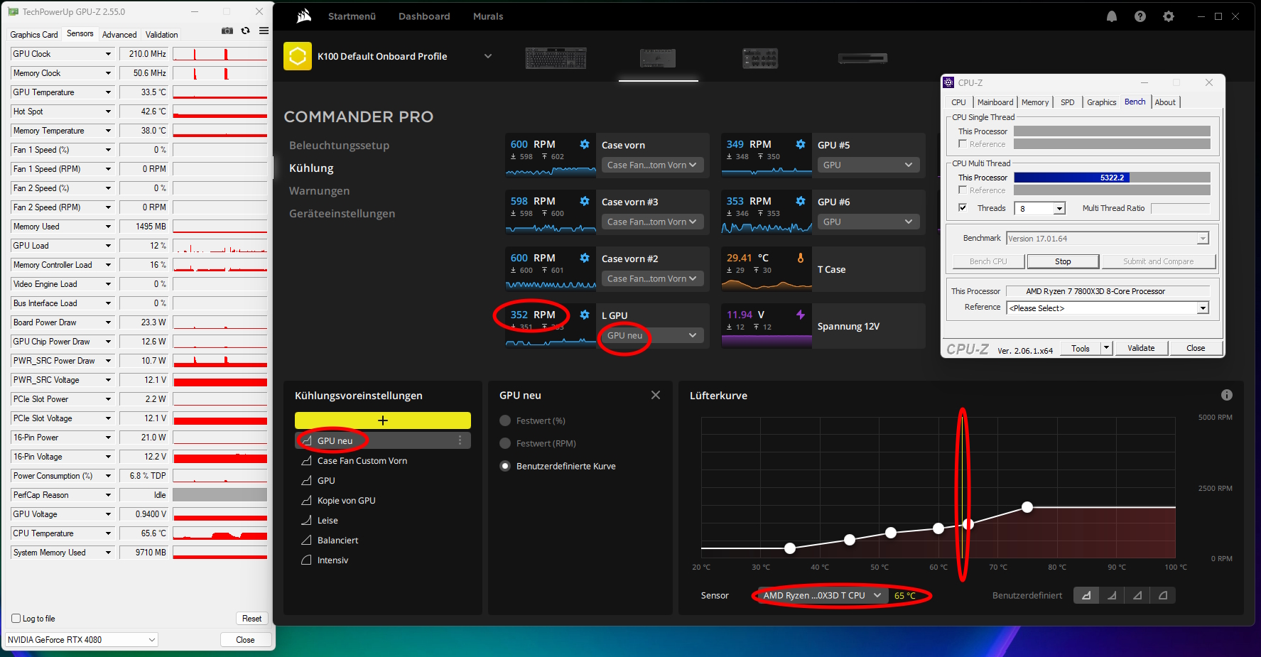Viewport: 1261px width, 657px height.
Task: Add new cooling preset with plus button
Action: [383, 420]
